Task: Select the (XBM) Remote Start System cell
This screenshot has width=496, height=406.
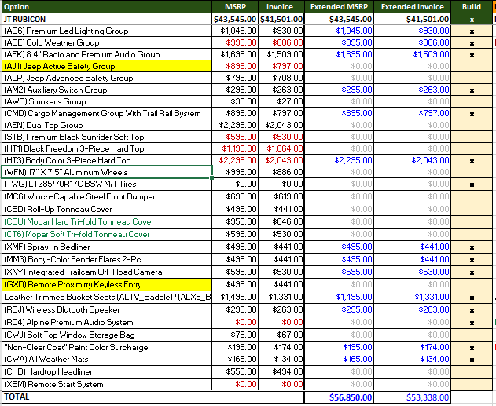Action: [107, 384]
